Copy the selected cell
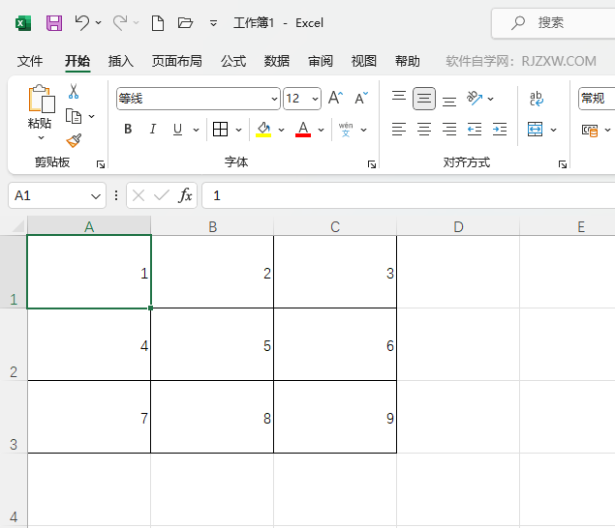Screen dimensions: 615x528 (x=74, y=116)
